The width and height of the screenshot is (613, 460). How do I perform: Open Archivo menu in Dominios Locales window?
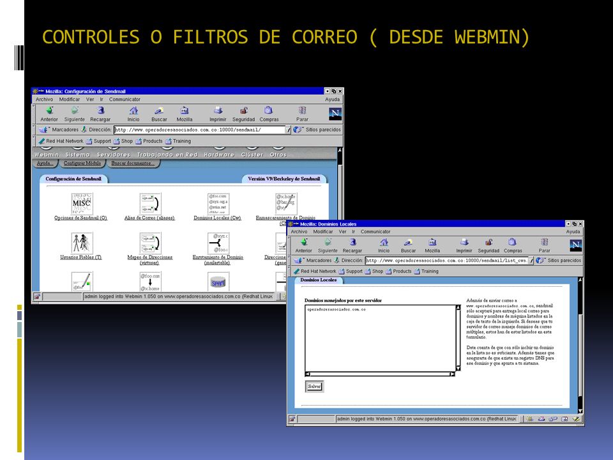[x=299, y=231]
